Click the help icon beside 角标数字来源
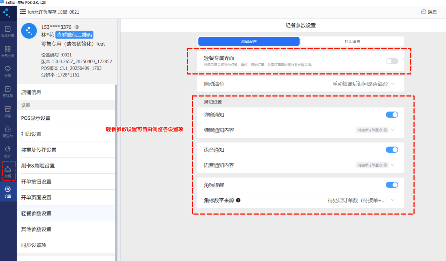This screenshot has height=261, width=446. pos(238,200)
